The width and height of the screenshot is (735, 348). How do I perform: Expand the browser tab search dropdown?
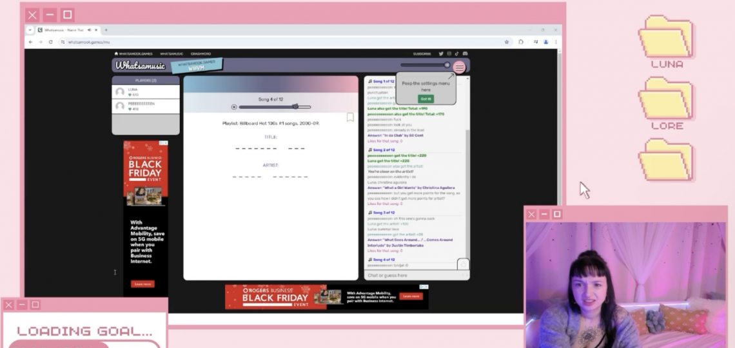point(30,30)
